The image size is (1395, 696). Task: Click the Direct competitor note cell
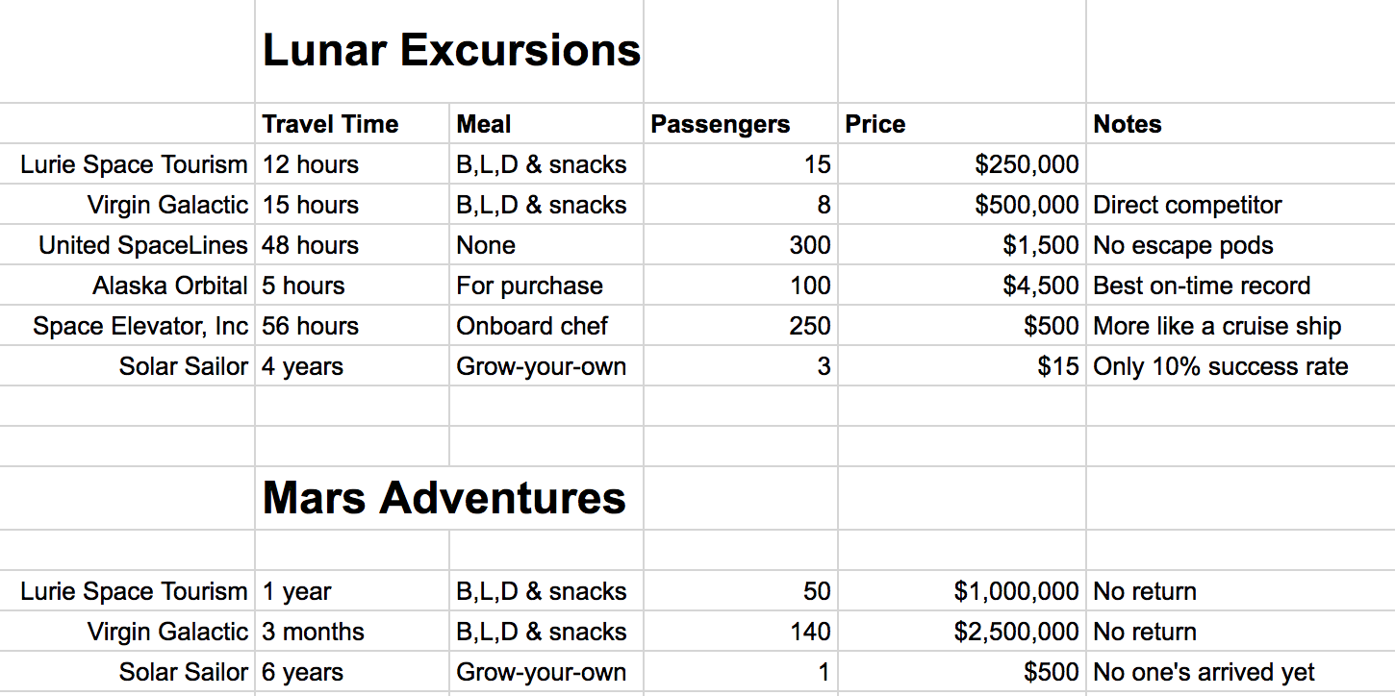(x=1241, y=205)
